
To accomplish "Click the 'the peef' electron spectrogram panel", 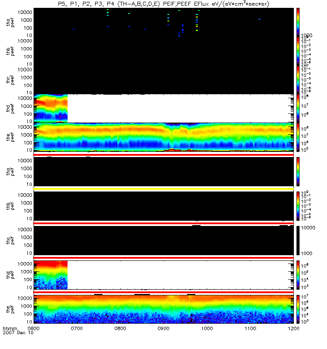I will coord(163,137).
